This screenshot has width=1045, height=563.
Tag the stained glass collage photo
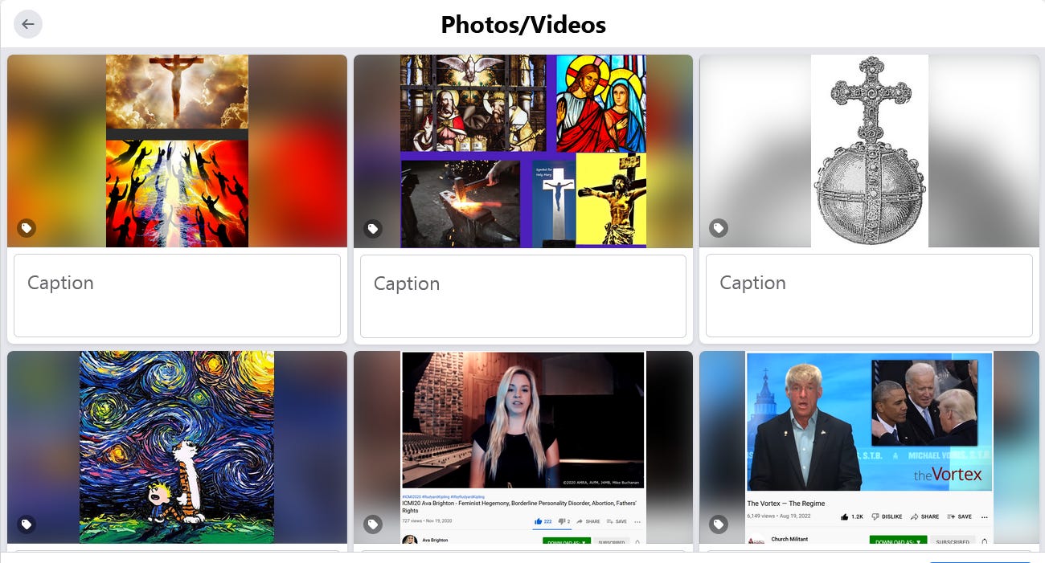point(373,229)
